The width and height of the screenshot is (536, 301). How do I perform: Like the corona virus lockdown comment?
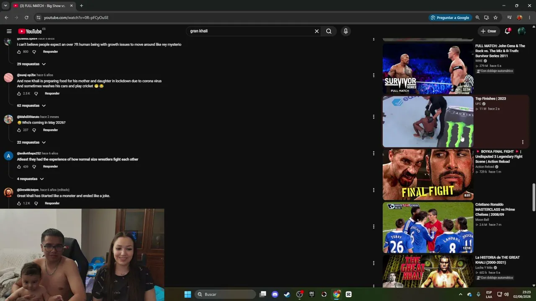pyautogui.click(x=19, y=94)
